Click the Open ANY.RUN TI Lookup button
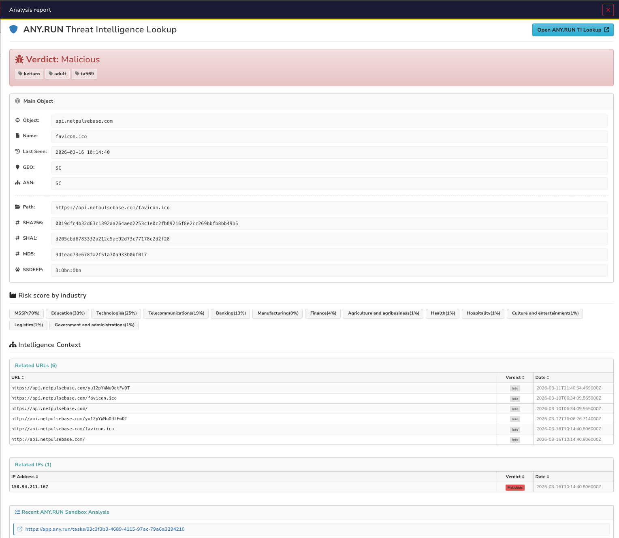 tap(573, 30)
